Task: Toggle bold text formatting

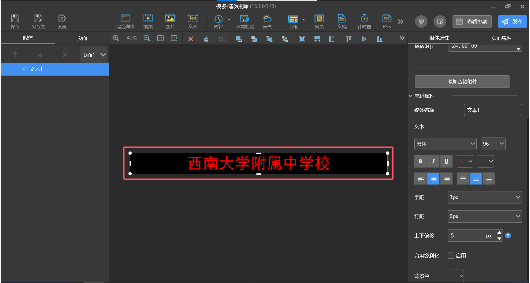Action: (x=420, y=161)
